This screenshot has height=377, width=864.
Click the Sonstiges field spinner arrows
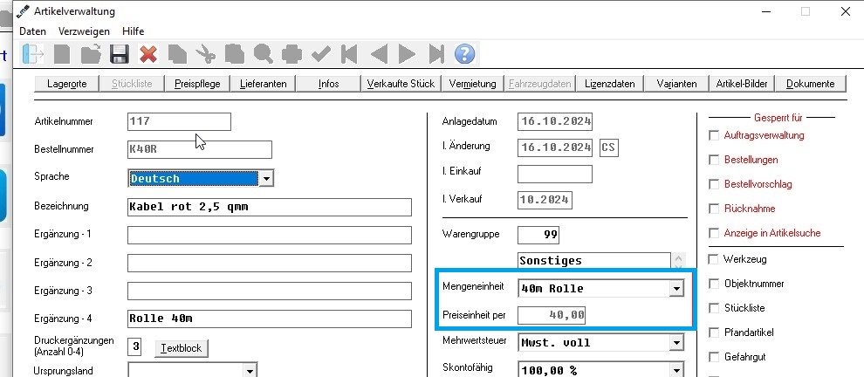tap(678, 260)
